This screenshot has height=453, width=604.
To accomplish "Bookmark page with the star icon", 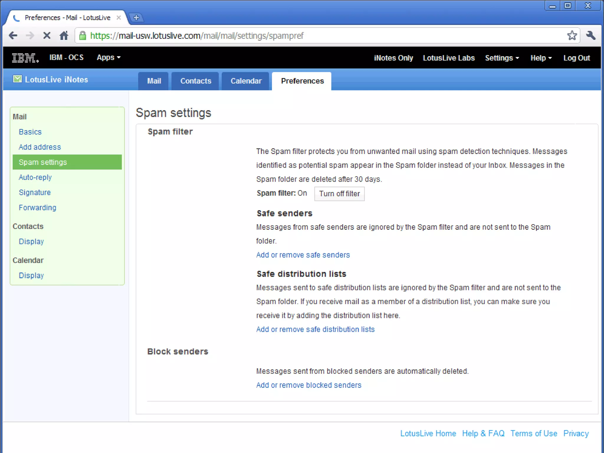I will (x=572, y=36).
